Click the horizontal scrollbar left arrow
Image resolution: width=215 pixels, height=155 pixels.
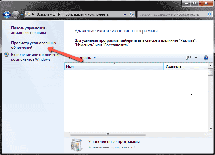pyautogui.click(x=67, y=134)
